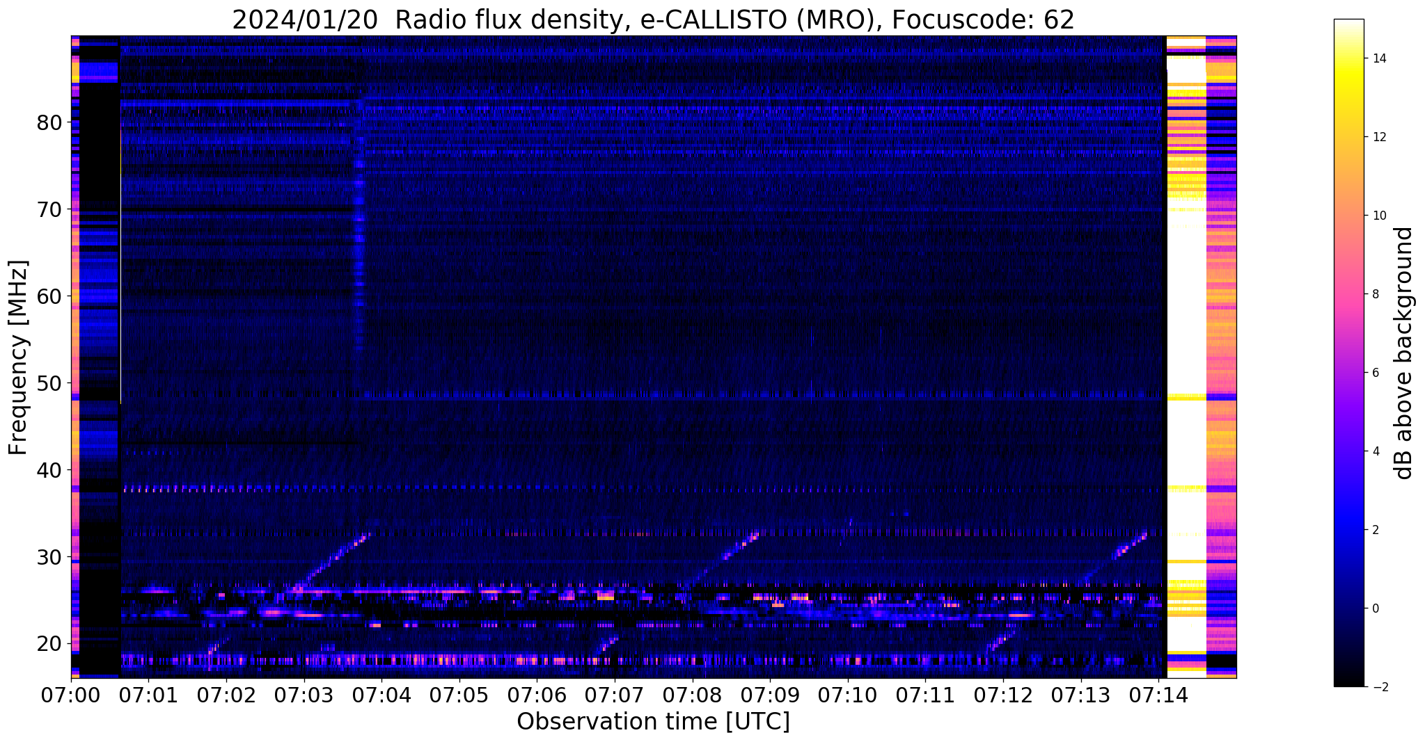
Task: Click the colorbar tick label 12
Action: pyautogui.click(x=1378, y=137)
